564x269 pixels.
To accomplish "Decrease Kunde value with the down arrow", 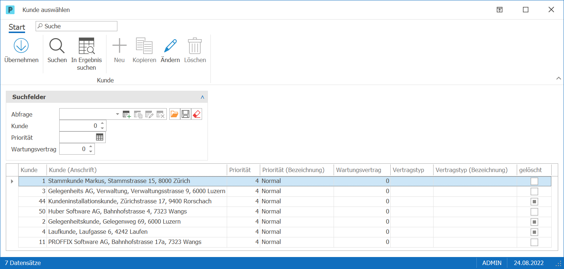I will coord(102,128).
